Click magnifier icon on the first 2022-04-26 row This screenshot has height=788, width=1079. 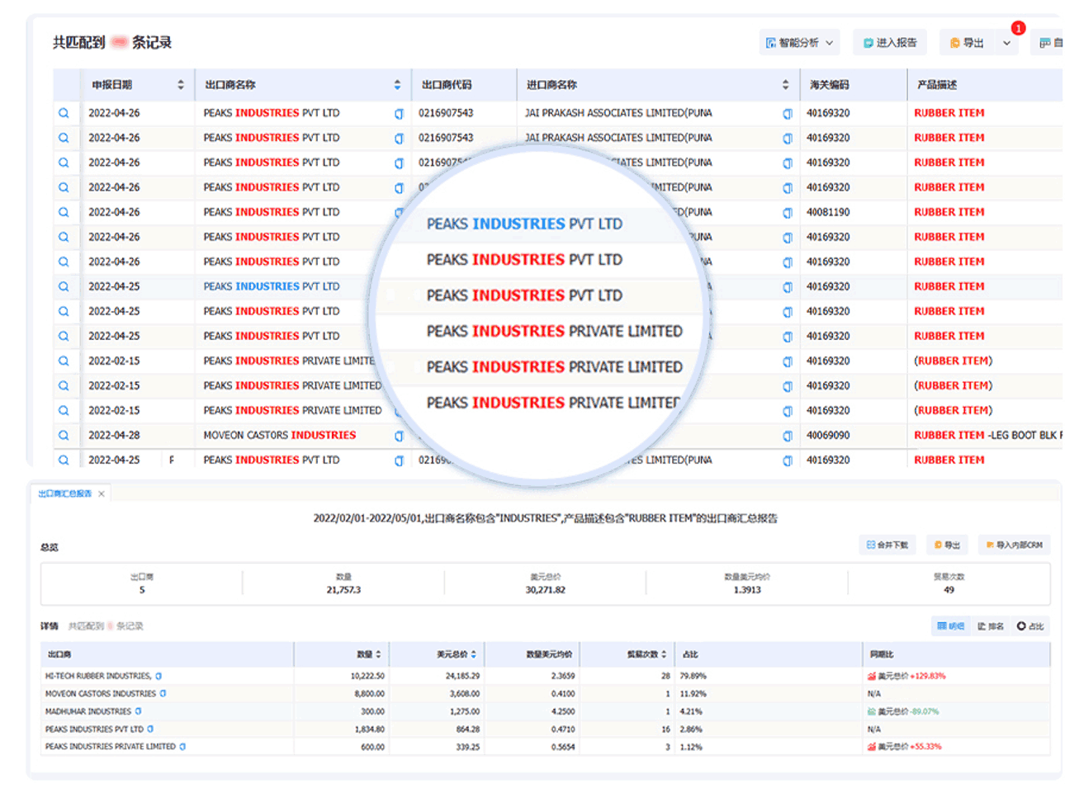coord(64,114)
